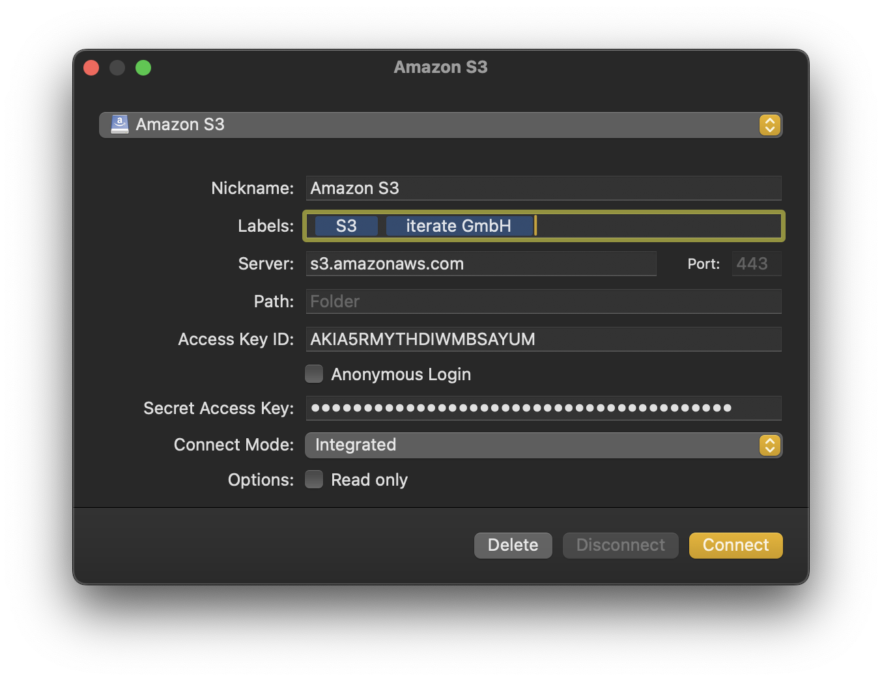Focus the Secret Access Key field

click(x=543, y=408)
